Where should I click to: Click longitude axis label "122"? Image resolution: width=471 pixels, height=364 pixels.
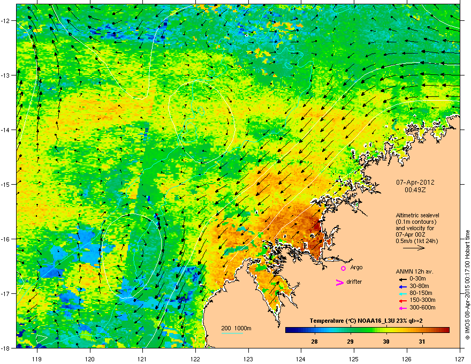point(195,359)
